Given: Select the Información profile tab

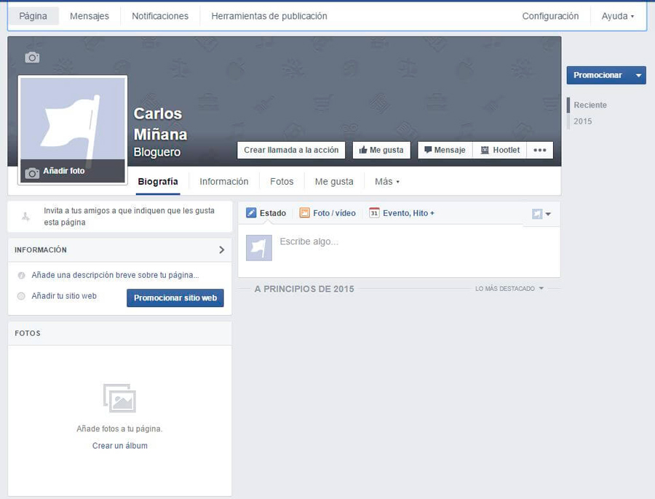Looking at the screenshot, I should click(x=224, y=182).
